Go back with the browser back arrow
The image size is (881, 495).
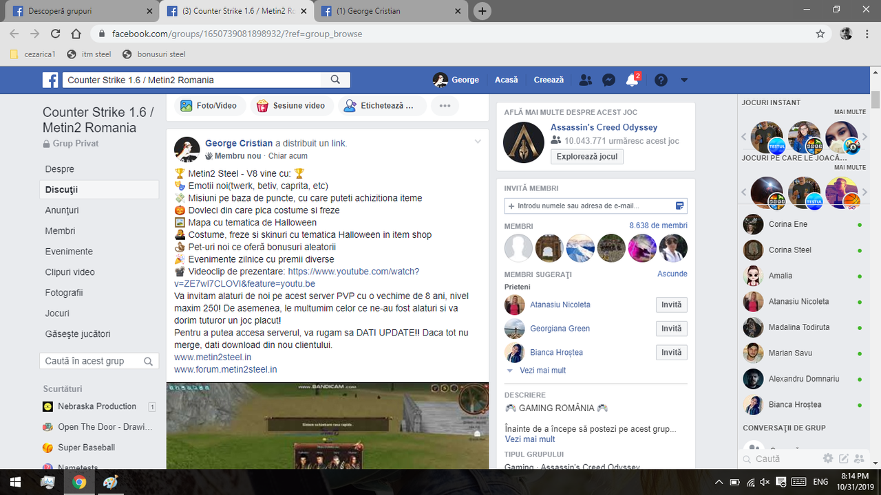pyautogui.click(x=14, y=34)
